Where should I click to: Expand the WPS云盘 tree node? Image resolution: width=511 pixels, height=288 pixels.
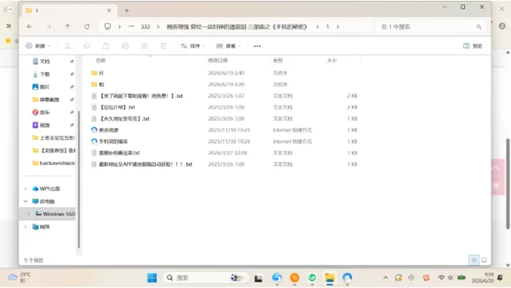coord(26,189)
